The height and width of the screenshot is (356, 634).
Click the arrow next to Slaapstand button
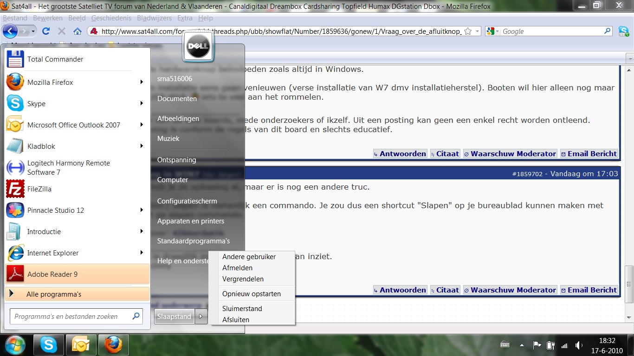[x=201, y=317]
